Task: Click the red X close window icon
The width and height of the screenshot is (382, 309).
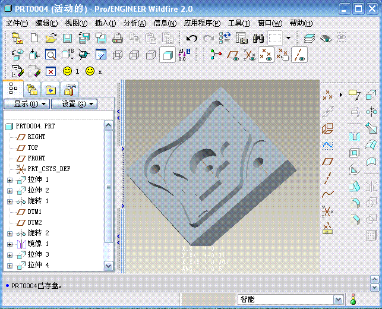Action: 50,72
